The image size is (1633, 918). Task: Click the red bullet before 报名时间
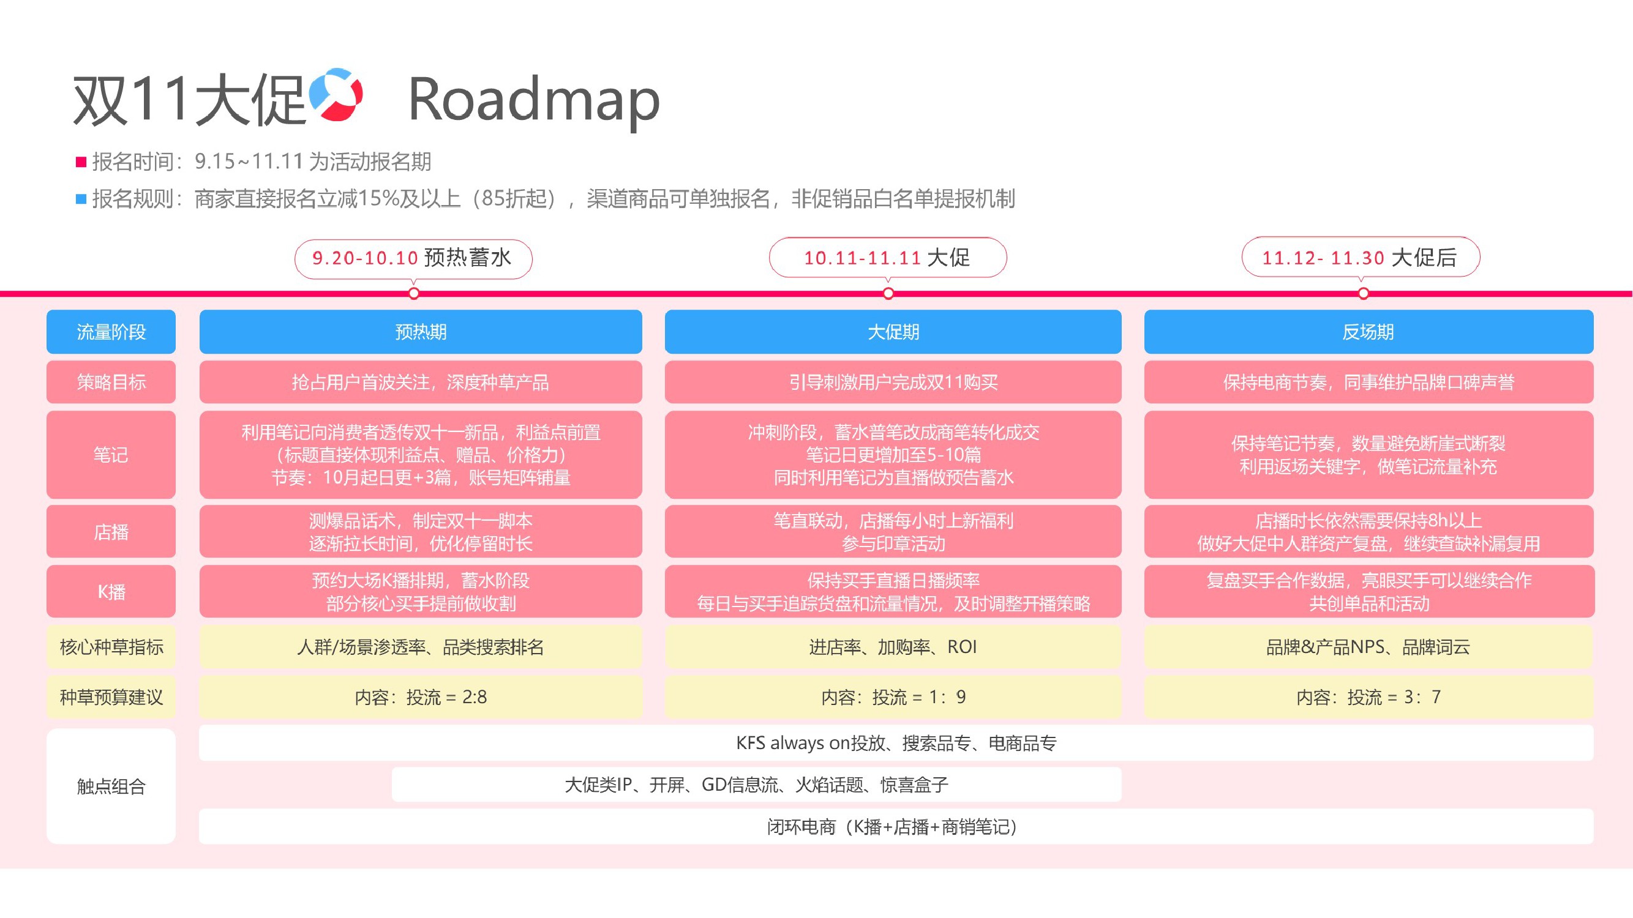80,162
